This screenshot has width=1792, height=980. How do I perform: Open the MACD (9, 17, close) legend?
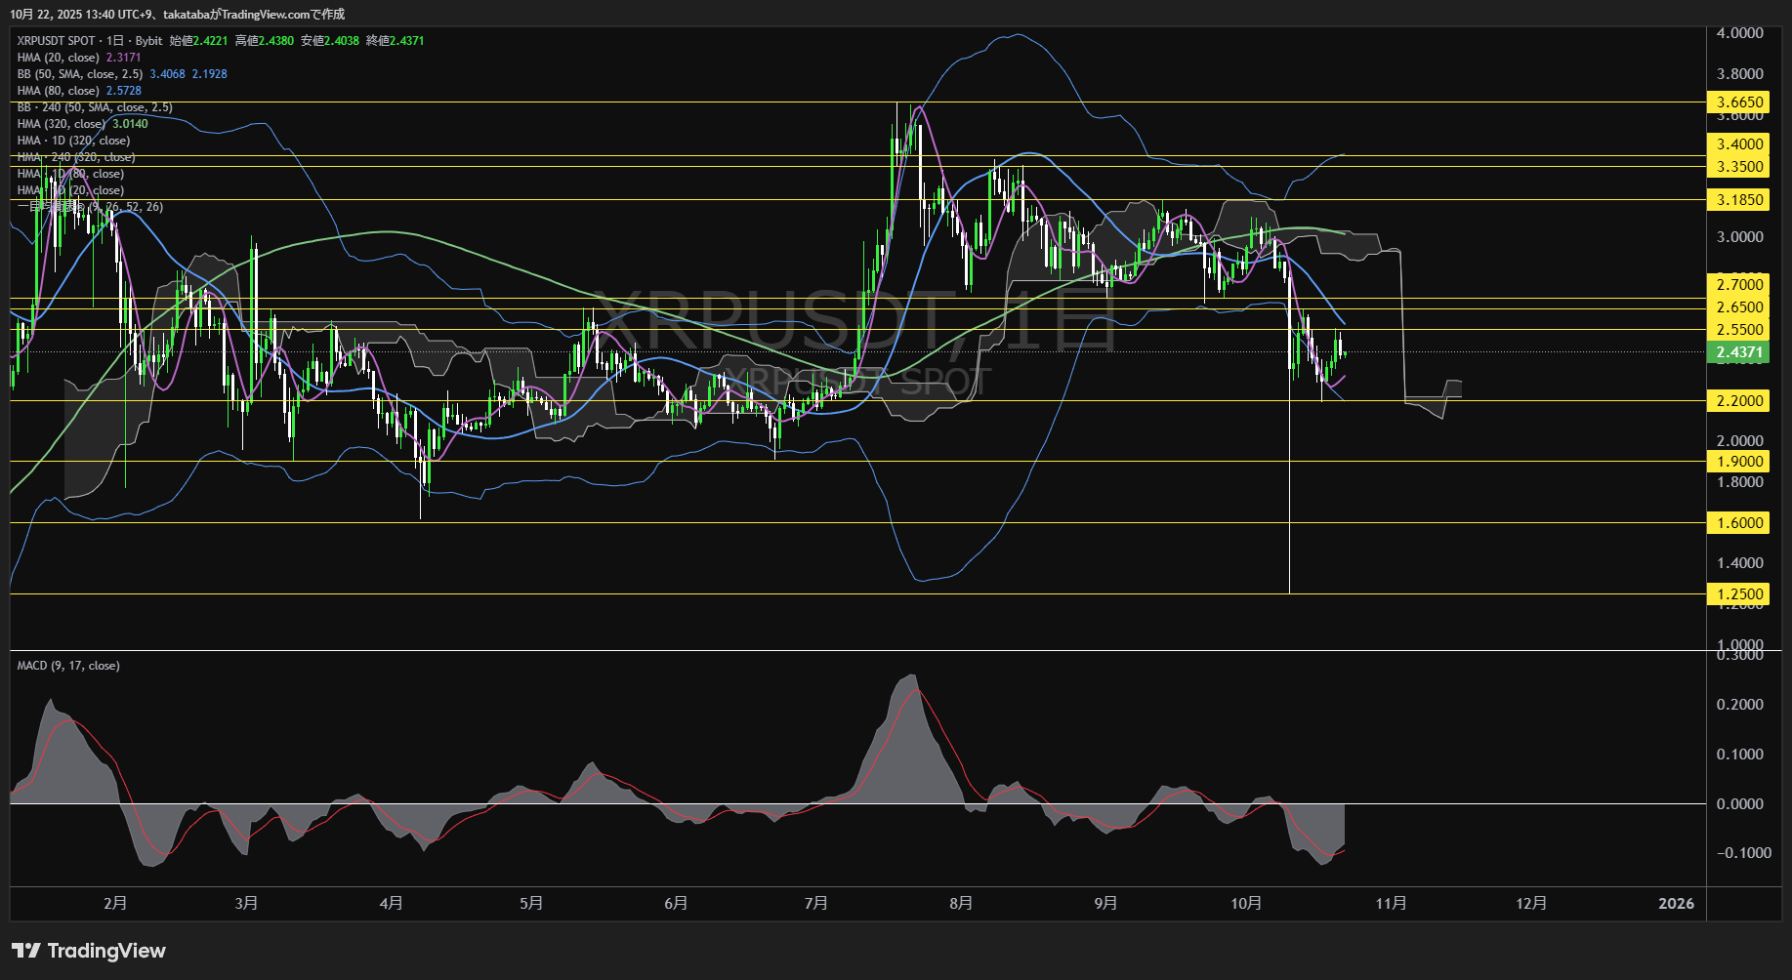point(68,666)
